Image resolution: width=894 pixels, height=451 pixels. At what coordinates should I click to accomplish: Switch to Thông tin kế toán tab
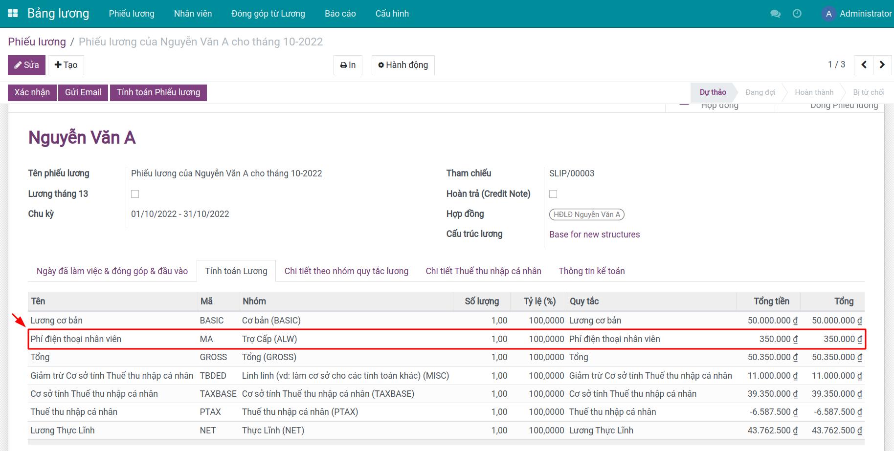click(x=591, y=271)
